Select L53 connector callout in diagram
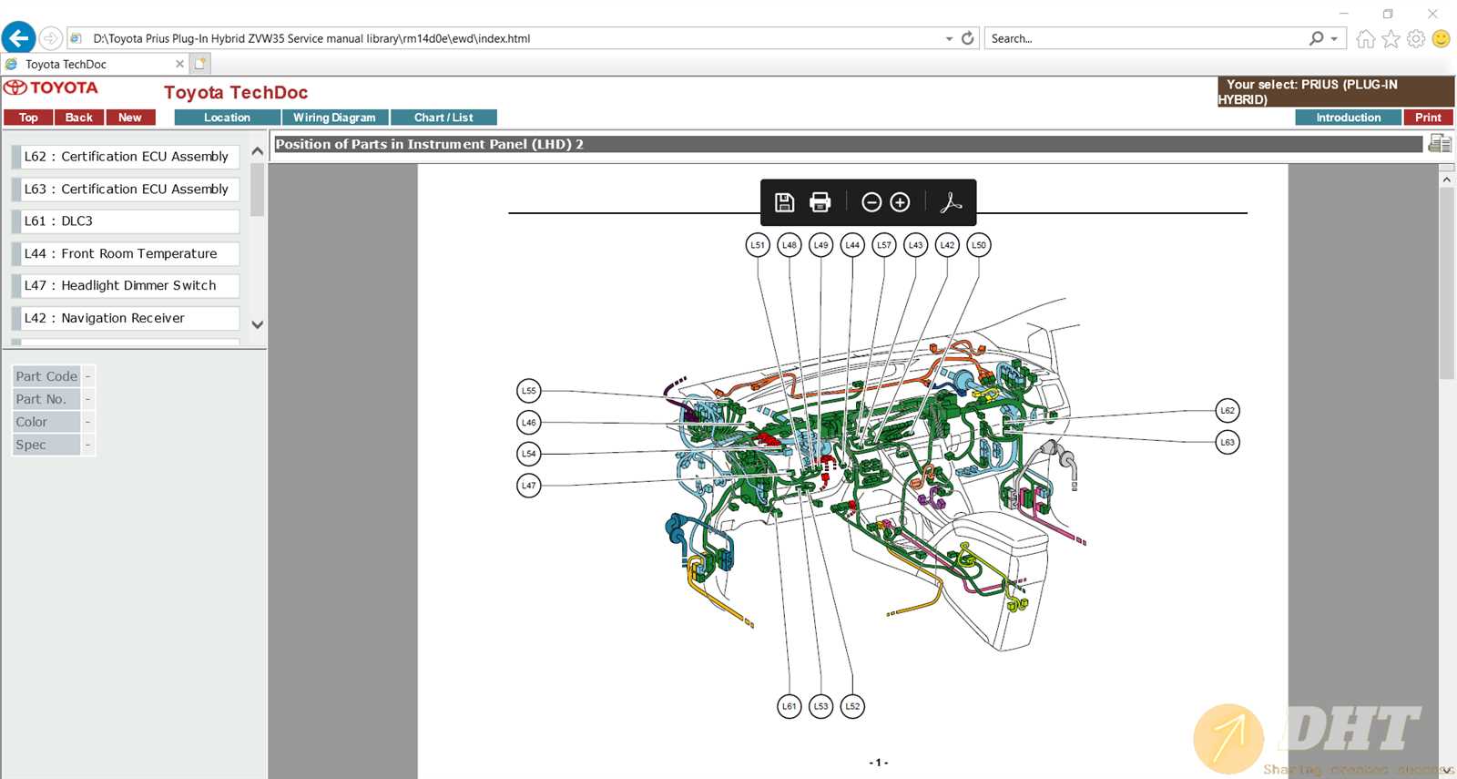Viewport: 1457px width, 779px height. 821,706
